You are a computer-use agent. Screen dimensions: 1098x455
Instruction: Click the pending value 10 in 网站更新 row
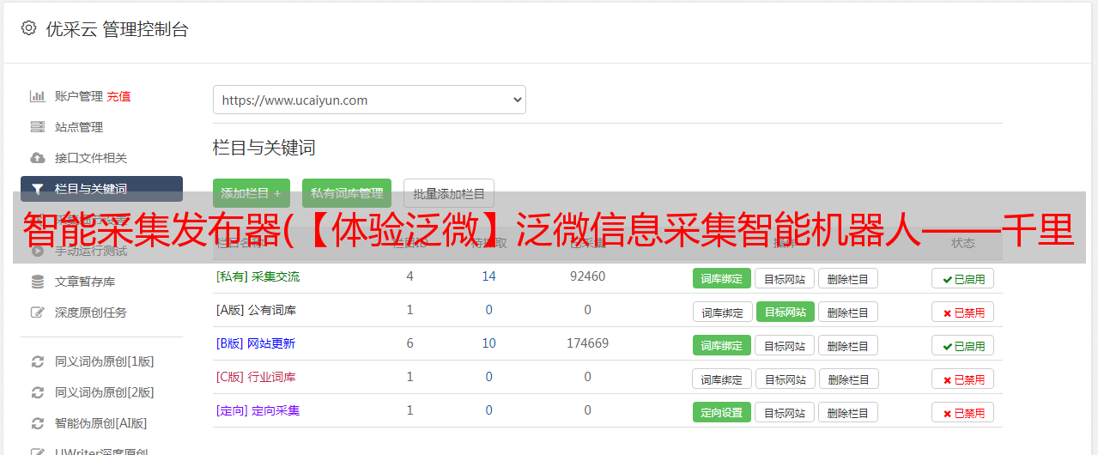click(x=488, y=343)
